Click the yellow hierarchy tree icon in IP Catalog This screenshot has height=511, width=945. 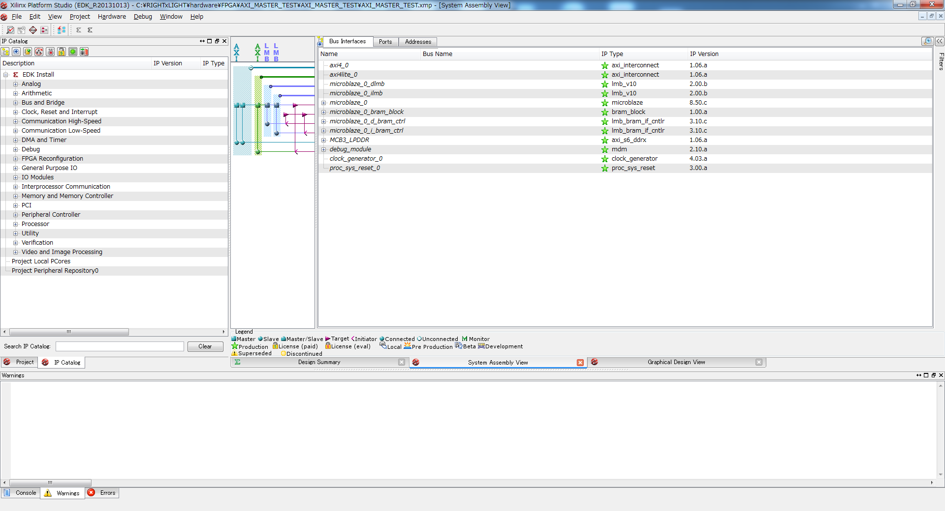point(5,52)
